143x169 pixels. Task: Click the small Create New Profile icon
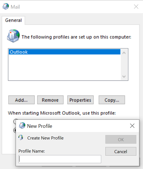point(21,138)
